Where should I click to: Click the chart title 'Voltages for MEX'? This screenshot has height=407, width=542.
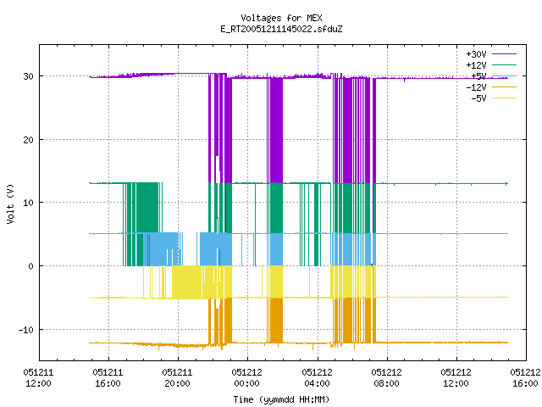281,18
